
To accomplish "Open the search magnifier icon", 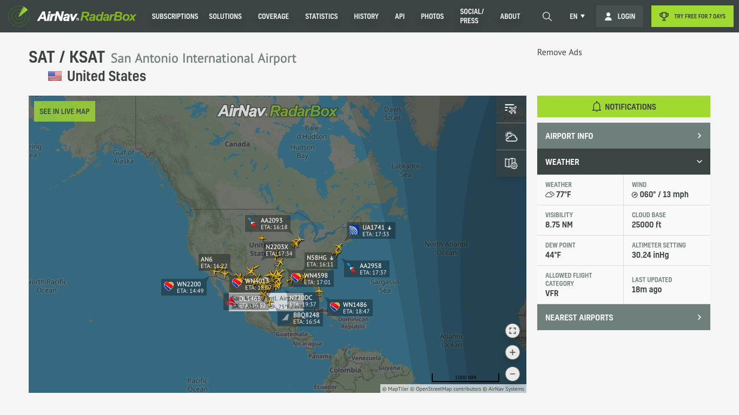I will 547,16.
